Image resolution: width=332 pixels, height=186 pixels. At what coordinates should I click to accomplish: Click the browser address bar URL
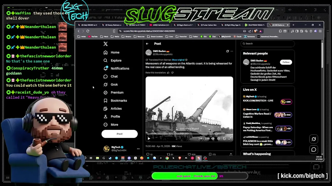click(149, 31)
